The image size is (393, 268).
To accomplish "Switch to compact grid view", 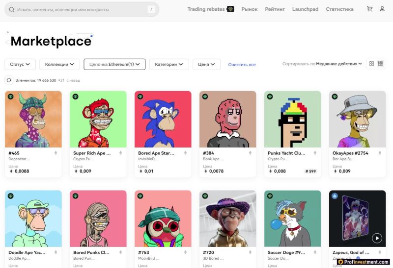I will (380, 64).
